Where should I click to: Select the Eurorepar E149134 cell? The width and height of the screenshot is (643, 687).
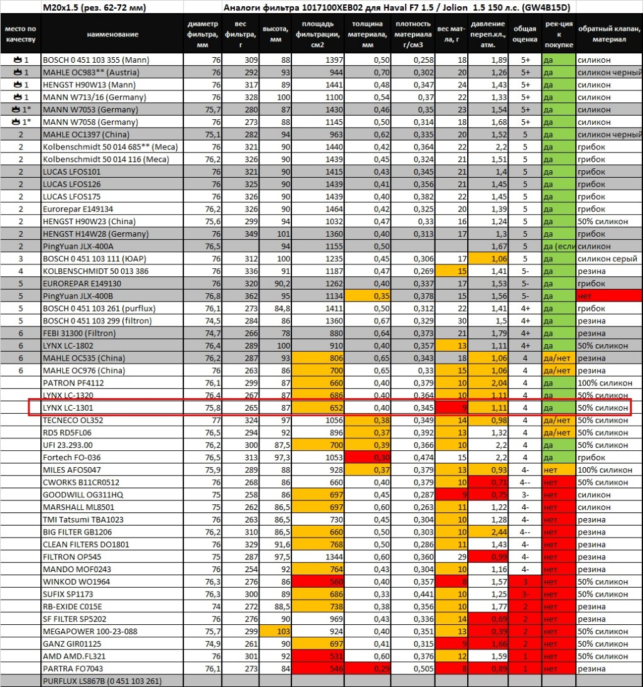click(x=112, y=208)
